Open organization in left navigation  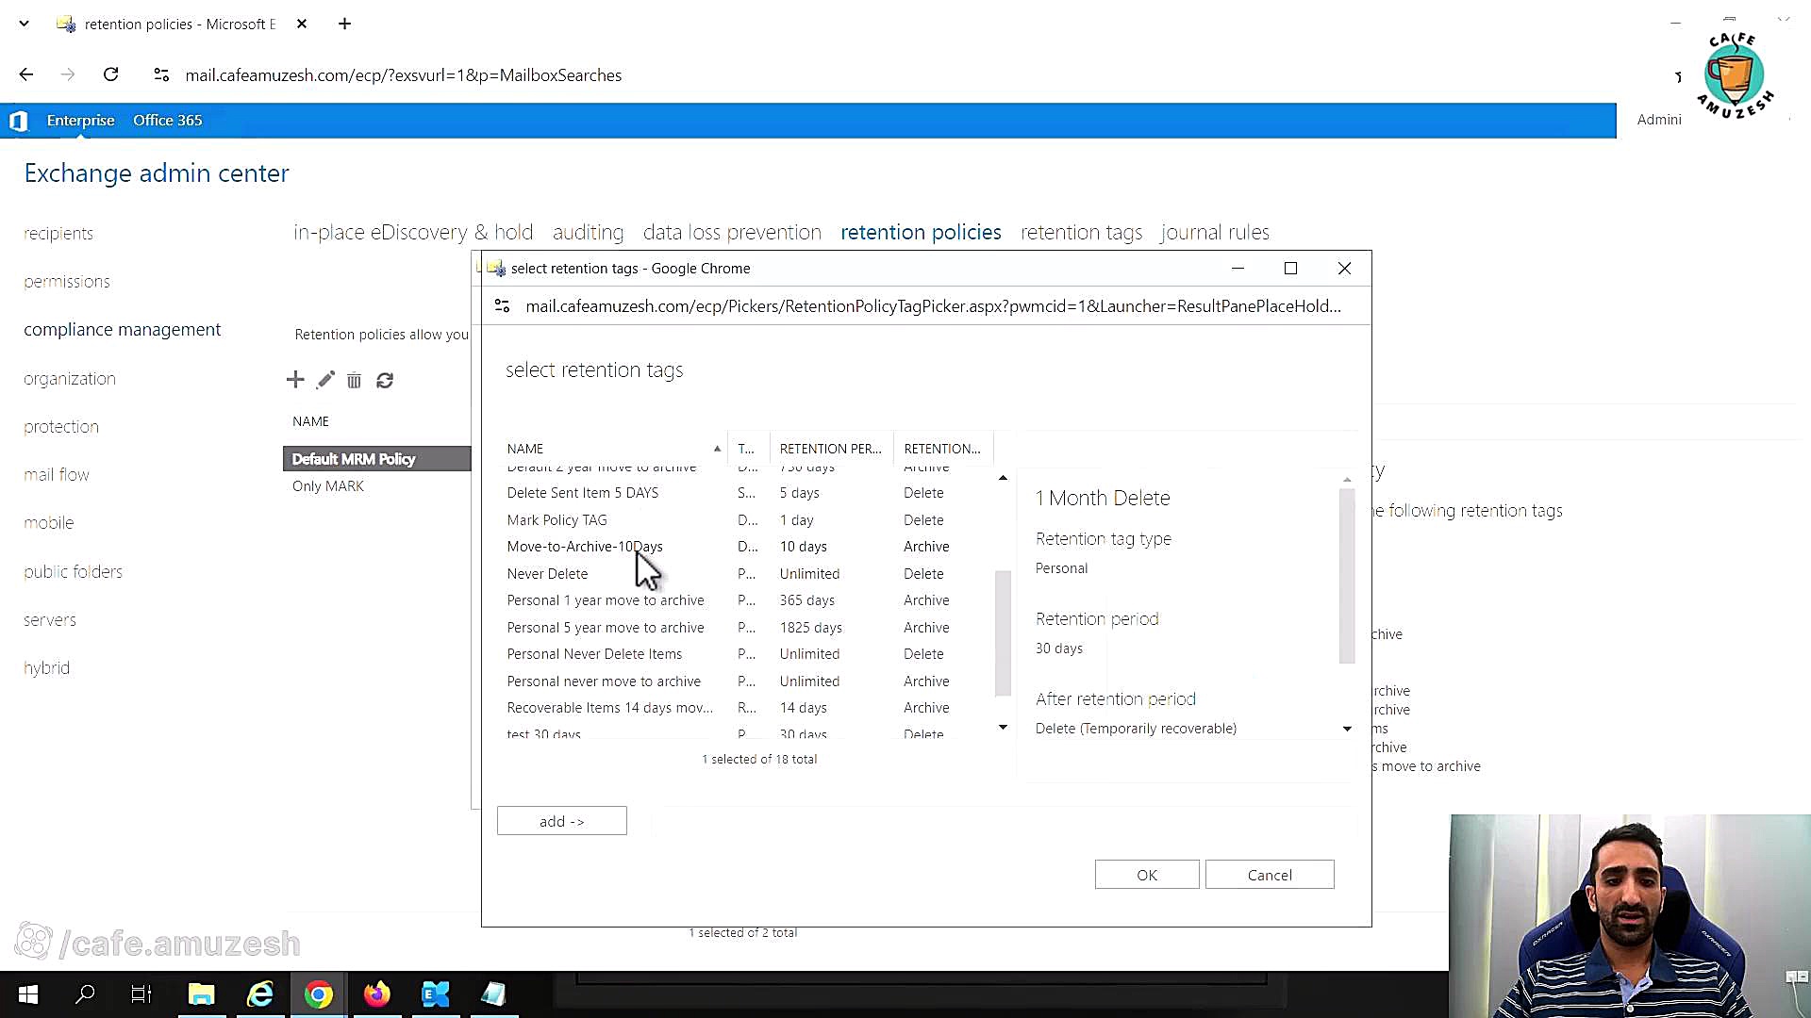click(x=70, y=379)
